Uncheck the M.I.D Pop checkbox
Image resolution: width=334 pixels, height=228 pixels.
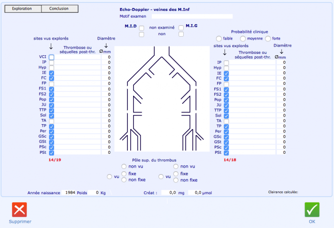52,100
